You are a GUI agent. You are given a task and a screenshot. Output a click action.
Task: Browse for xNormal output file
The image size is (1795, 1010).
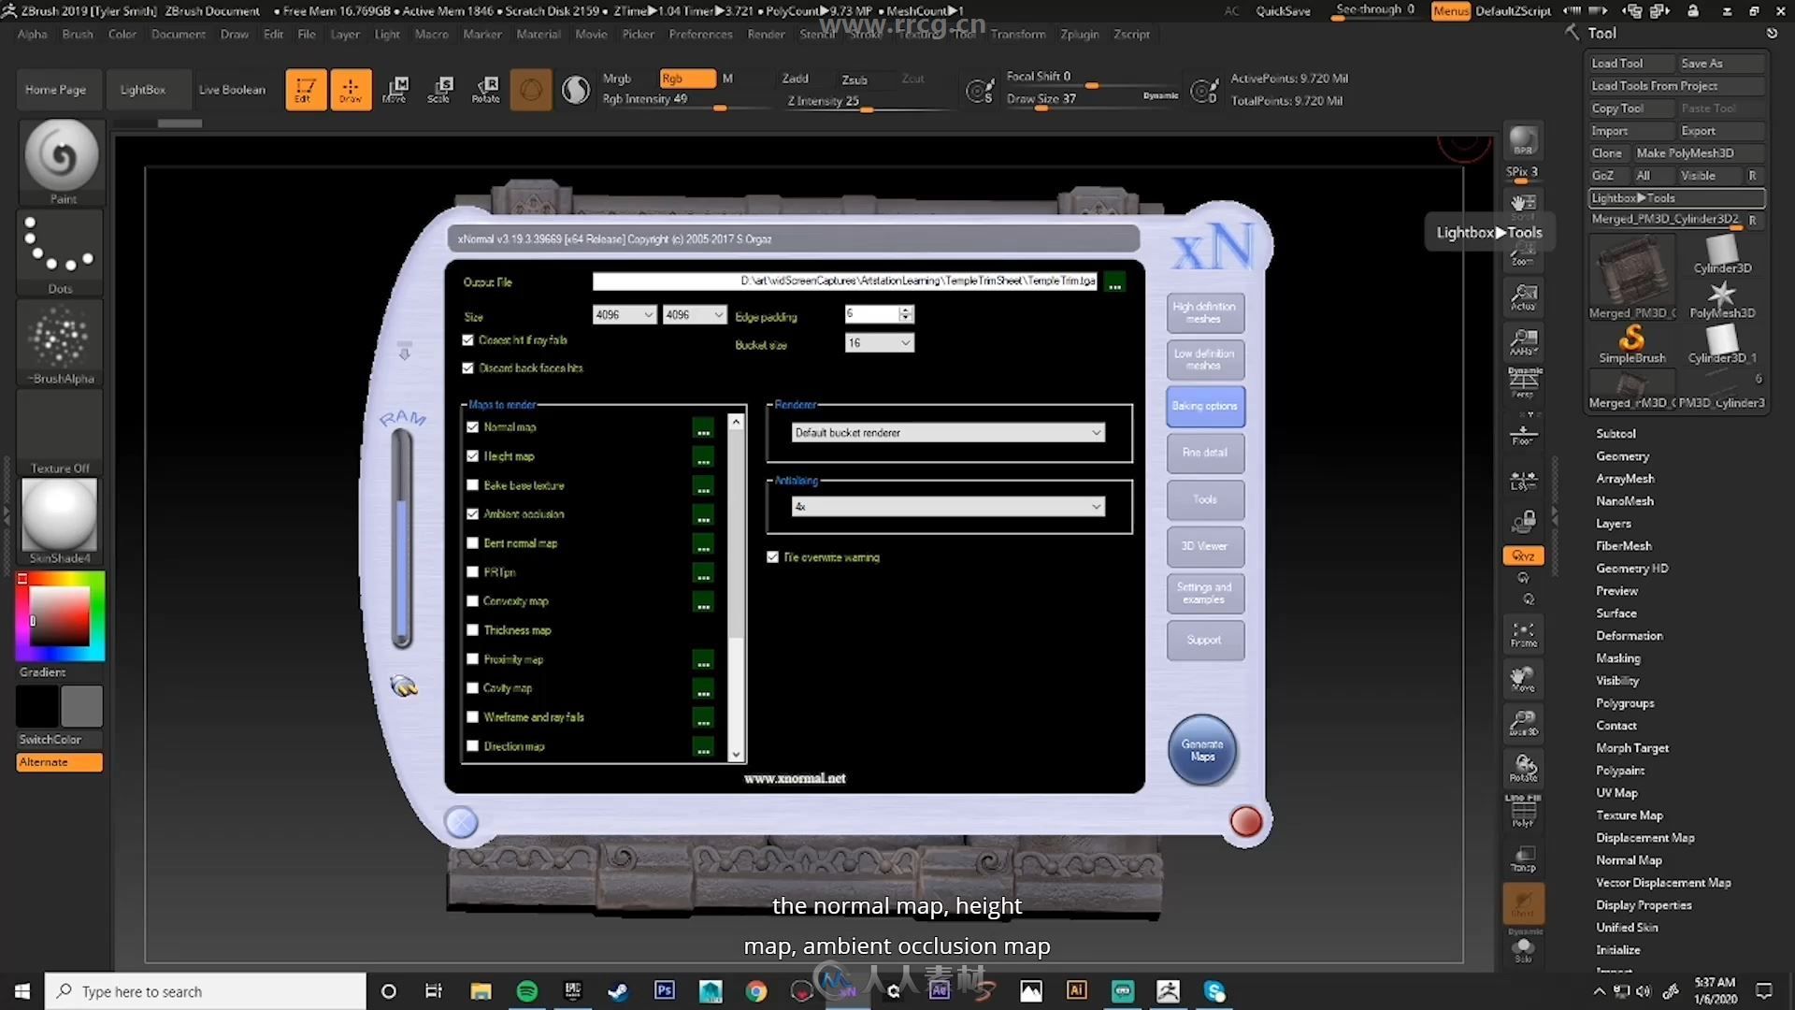click(1114, 282)
